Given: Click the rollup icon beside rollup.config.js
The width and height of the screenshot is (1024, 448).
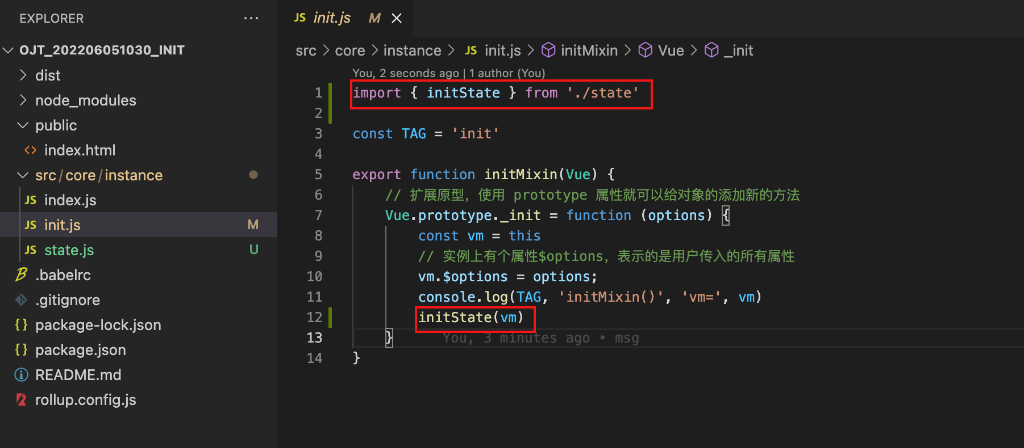Looking at the screenshot, I should (21, 399).
